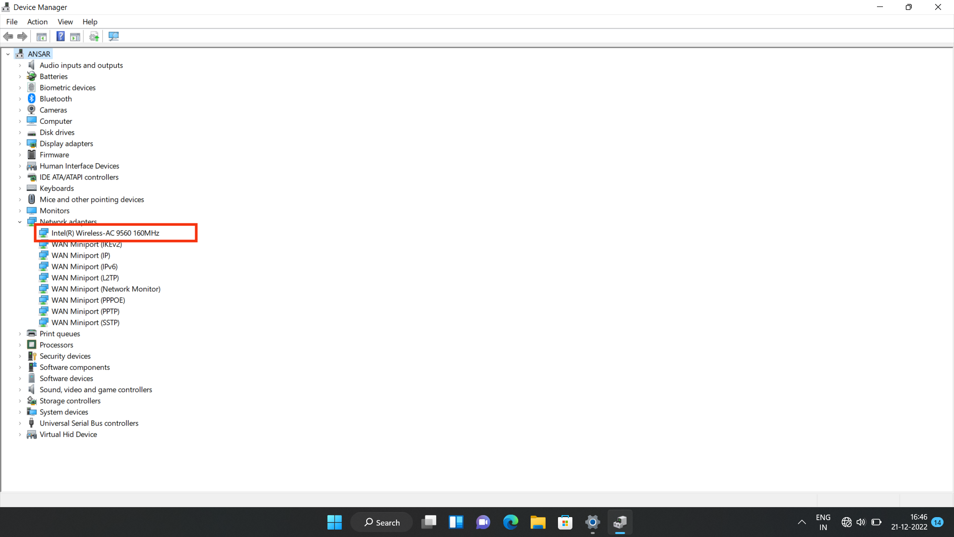The image size is (954, 537).
Task: Collapse the Network adapters category
Action: (x=20, y=222)
